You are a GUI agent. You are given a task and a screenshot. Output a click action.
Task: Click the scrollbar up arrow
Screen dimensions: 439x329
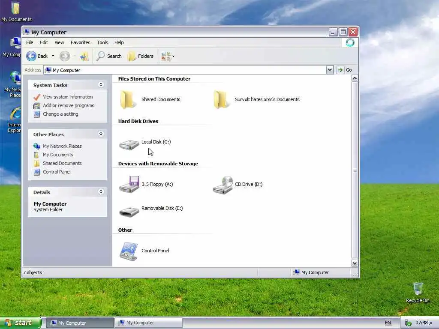coord(355,78)
